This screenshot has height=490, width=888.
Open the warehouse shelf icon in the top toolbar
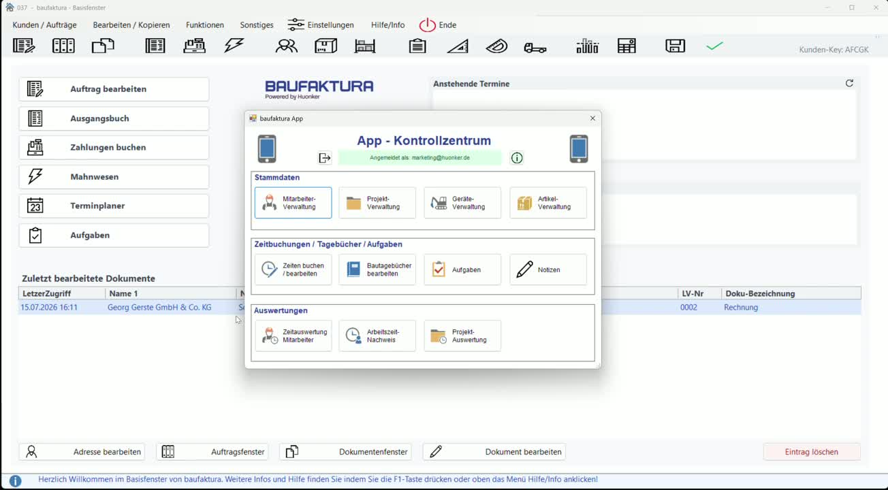[x=365, y=46]
